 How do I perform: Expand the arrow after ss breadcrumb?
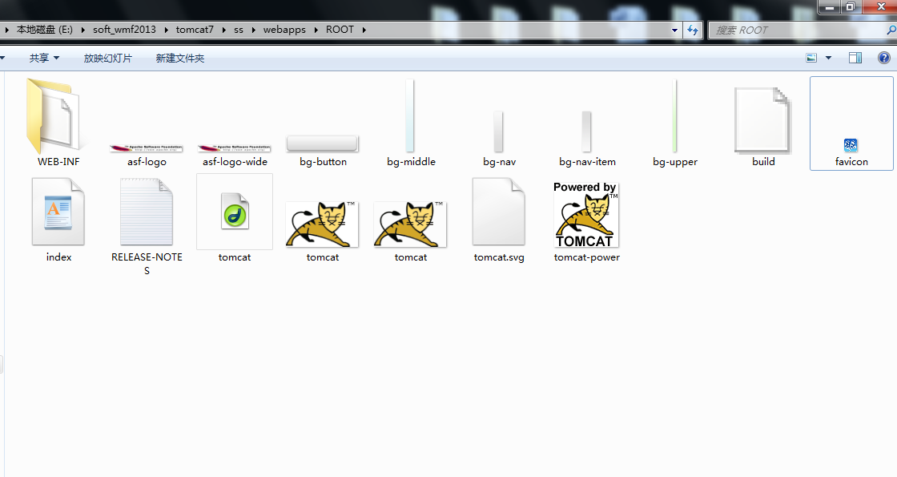click(x=253, y=30)
